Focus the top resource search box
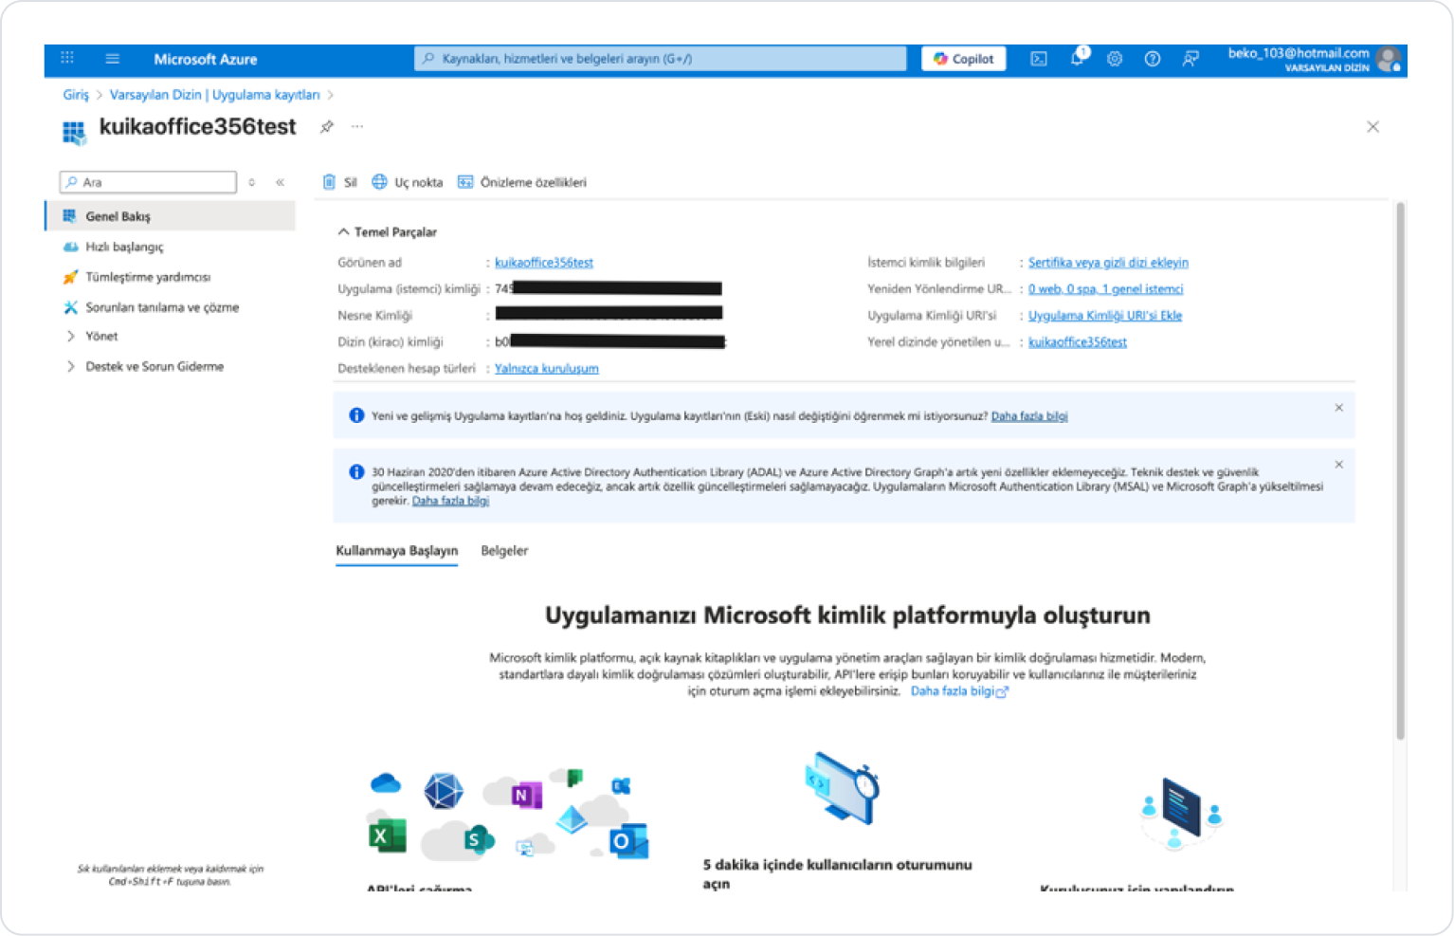This screenshot has height=936, width=1454. [x=660, y=59]
